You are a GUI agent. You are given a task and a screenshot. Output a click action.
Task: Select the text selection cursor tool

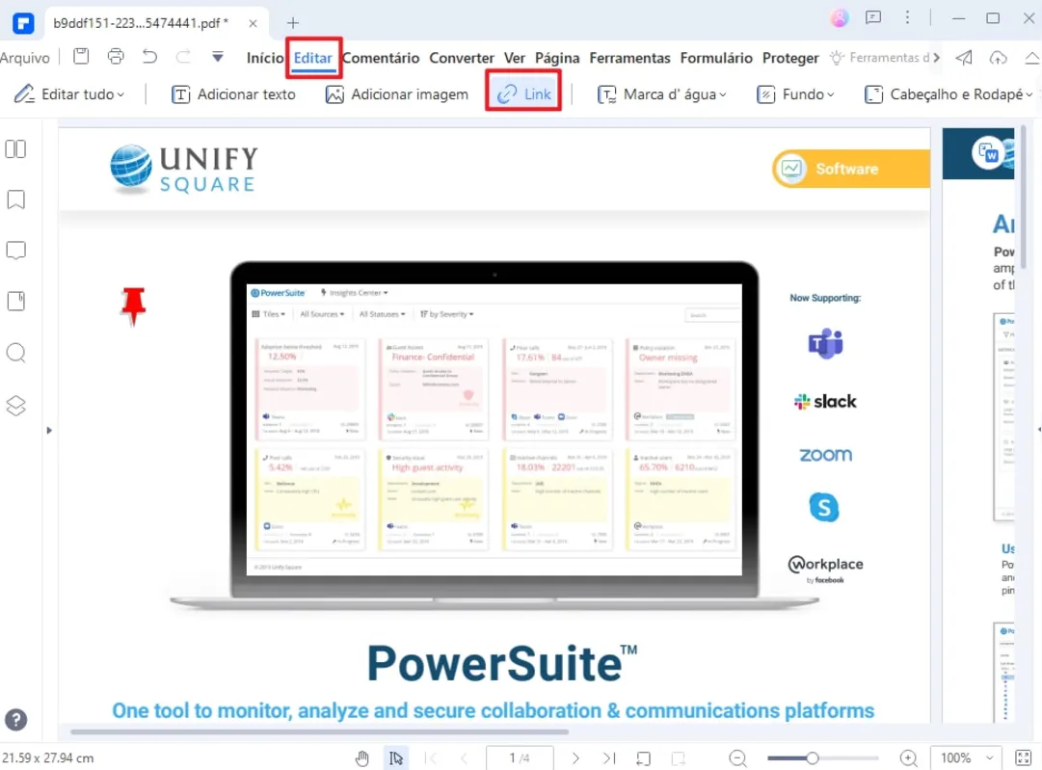396,758
